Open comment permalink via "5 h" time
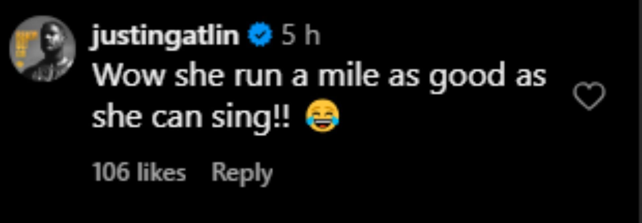This screenshot has height=223, width=642. [301, 35]
